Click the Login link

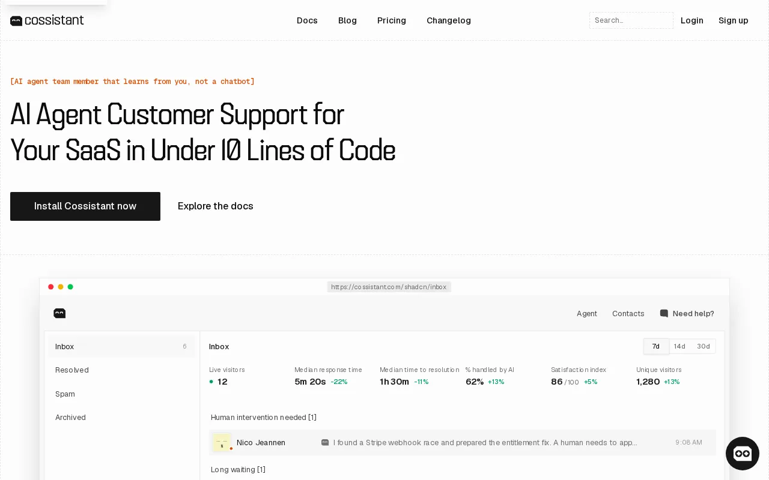[x=692, y=20]
